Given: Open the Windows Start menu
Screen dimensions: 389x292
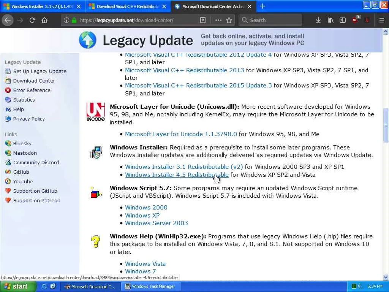Looking at the screenshot, I should click(x=18, y=287).
